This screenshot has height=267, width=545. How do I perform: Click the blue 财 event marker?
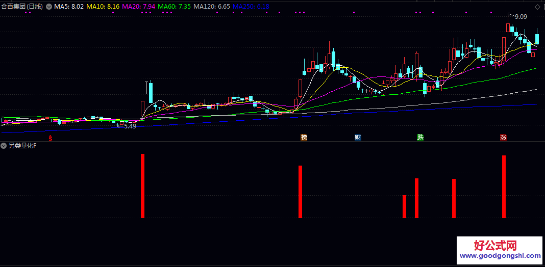[358, 138]
